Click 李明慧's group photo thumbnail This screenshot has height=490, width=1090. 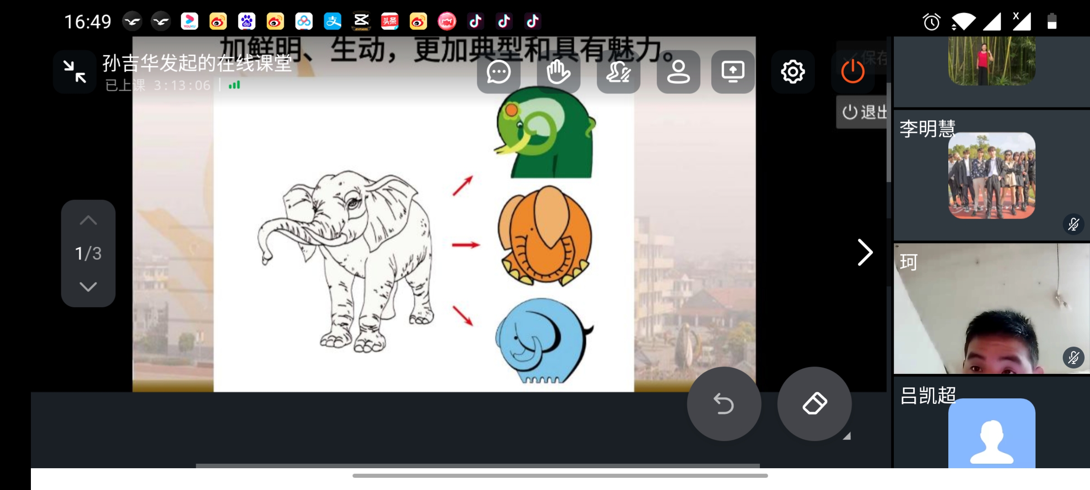click(x=991, y=176)
